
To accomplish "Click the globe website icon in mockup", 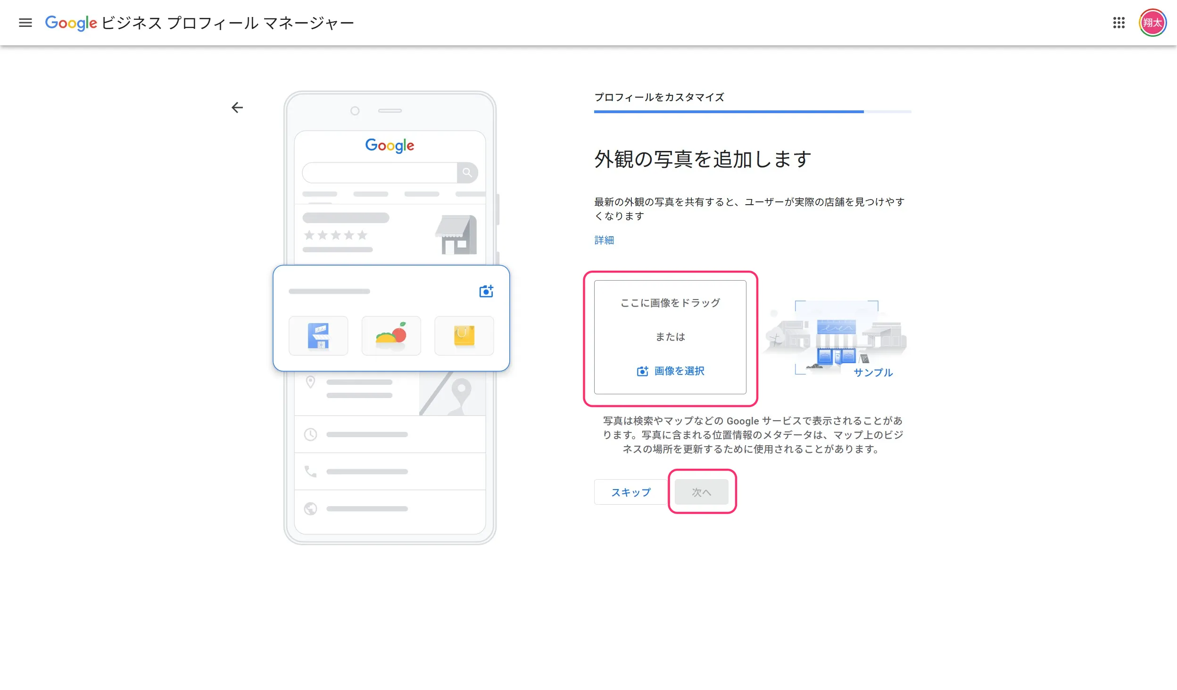I will [310, 508].
